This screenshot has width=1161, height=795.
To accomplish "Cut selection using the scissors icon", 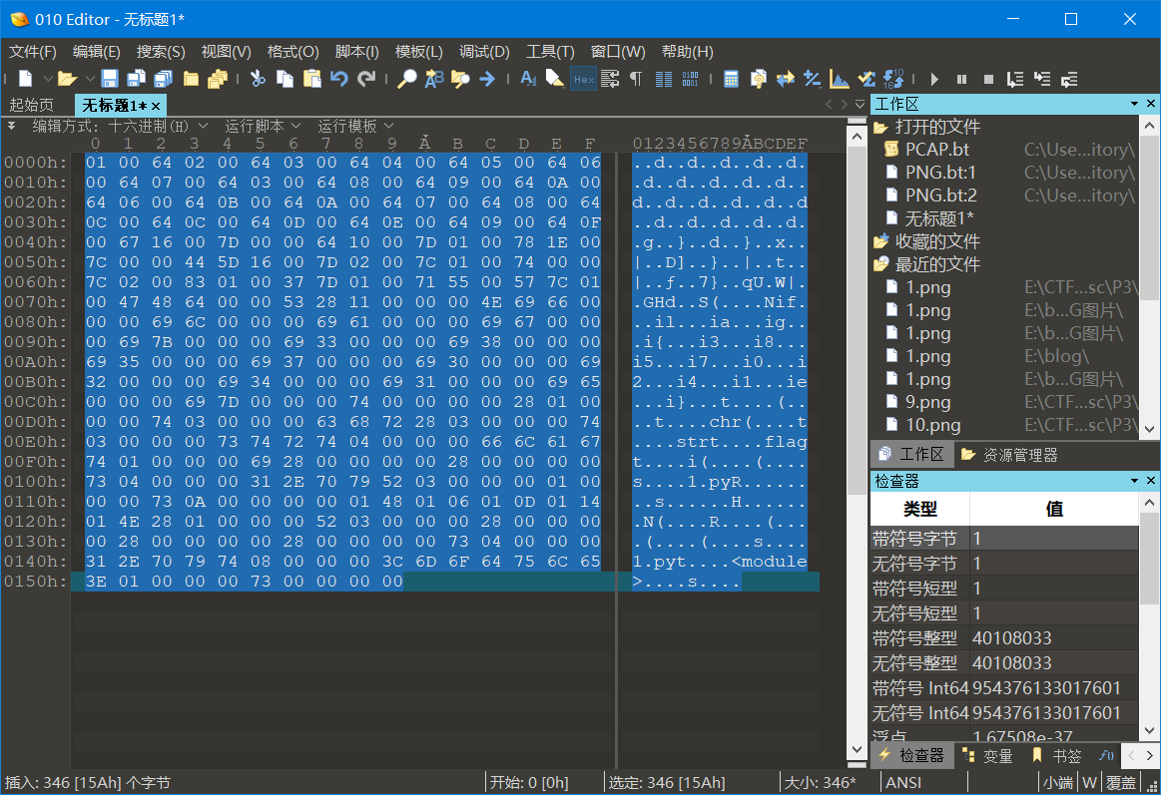I will 258,79.
